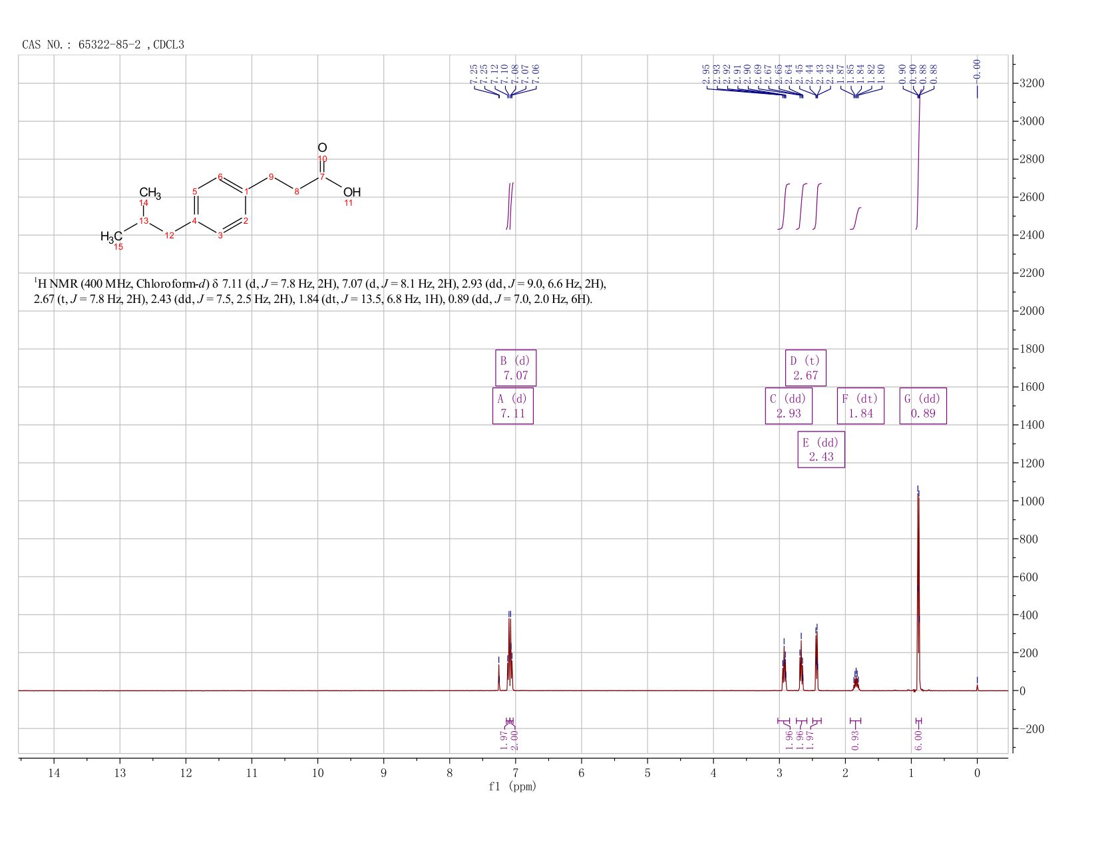Select the multiplet box E (dd) 2.43
Screen dimensions: 1098x849
pyautogui.click(x=821, y=449)
